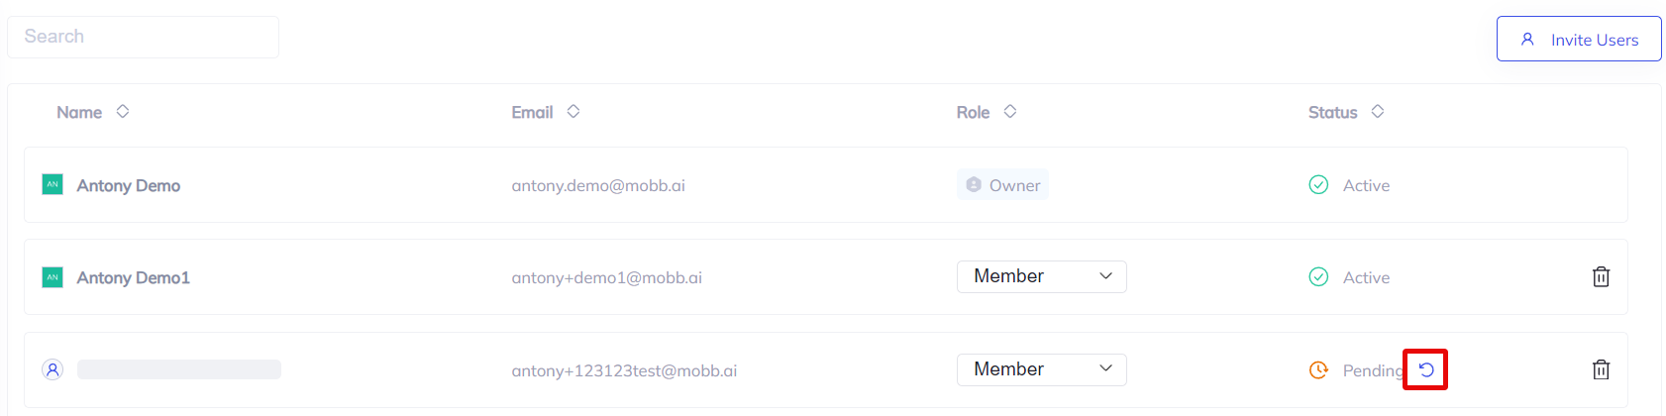Click Antony Demo1's green avatar icon
Screen dimensions: 1666x416
click(52, 277)
